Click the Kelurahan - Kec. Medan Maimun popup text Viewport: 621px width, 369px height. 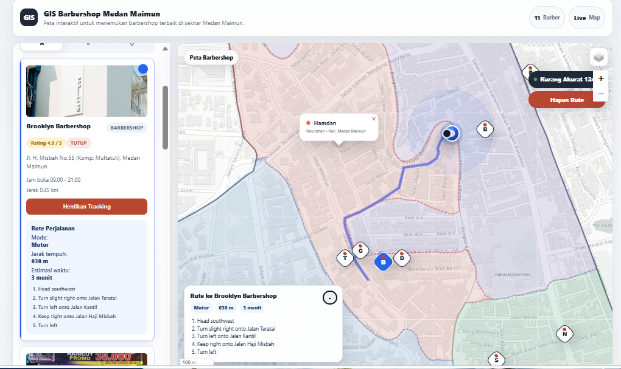click(x=336, y=131)
